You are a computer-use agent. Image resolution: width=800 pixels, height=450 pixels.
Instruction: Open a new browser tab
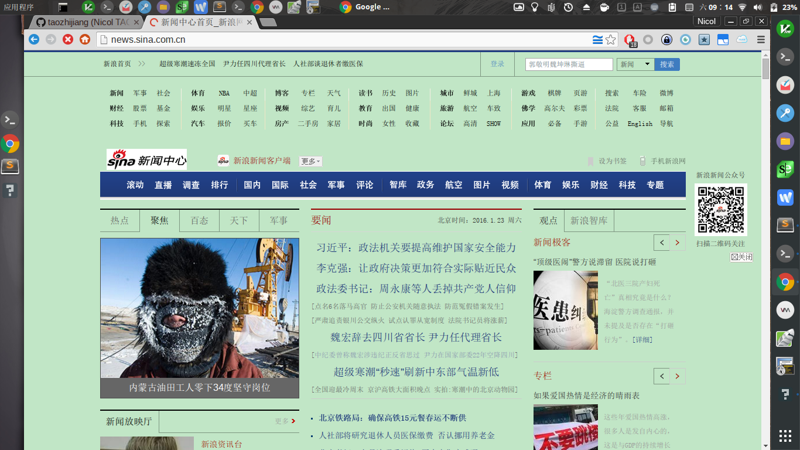coord(268,22)
